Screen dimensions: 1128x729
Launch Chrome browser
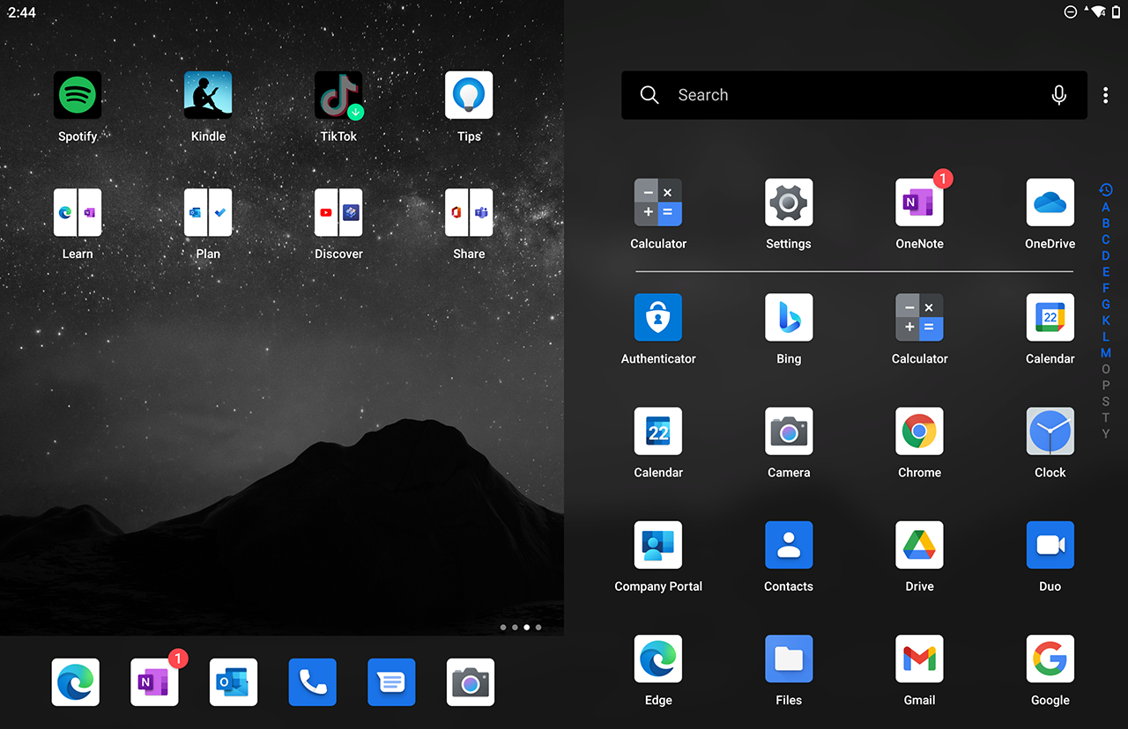[919, 431]
